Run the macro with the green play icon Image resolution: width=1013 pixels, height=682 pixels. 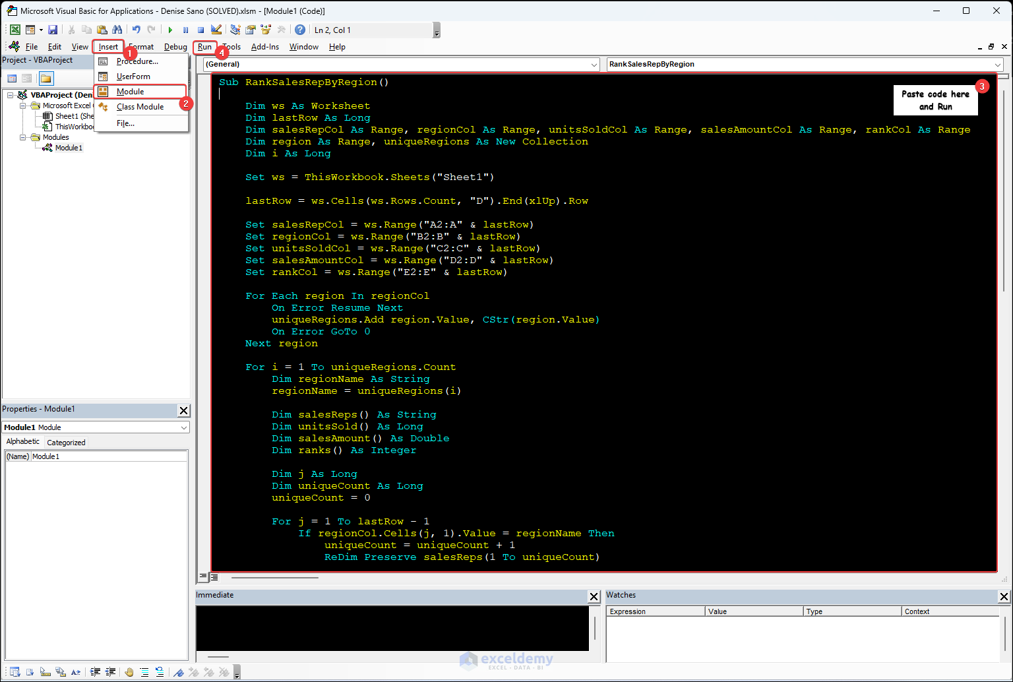(x=170, y=30)
